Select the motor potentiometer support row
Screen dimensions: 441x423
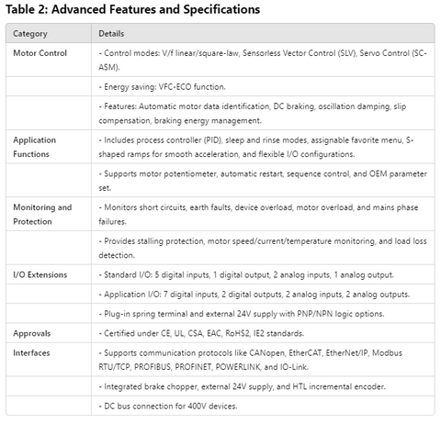pos(263,181)
